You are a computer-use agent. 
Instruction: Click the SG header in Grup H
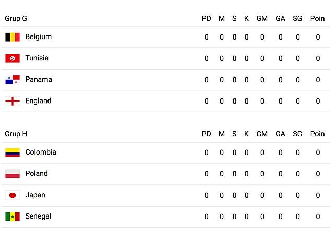[x=297, y=134]
